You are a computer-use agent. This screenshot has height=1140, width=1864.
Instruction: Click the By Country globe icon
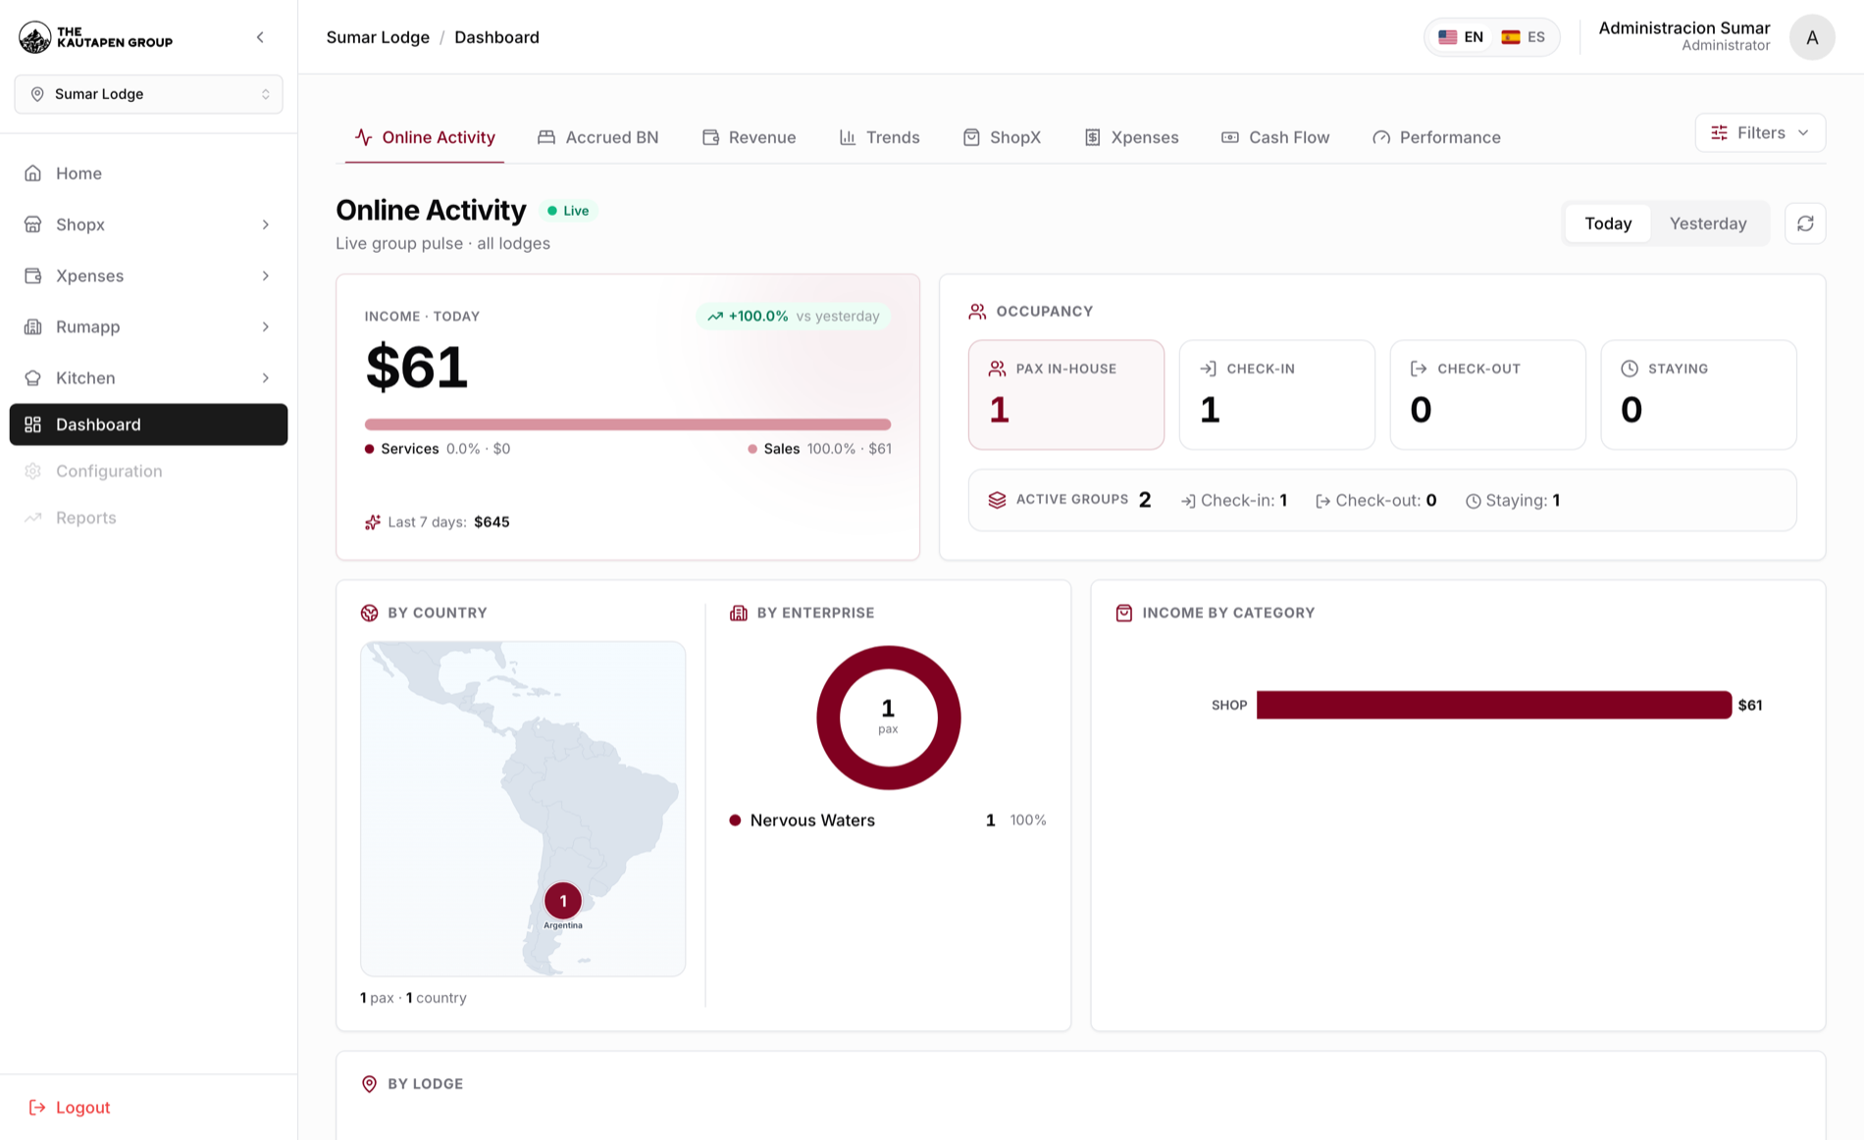pos(370,613)
